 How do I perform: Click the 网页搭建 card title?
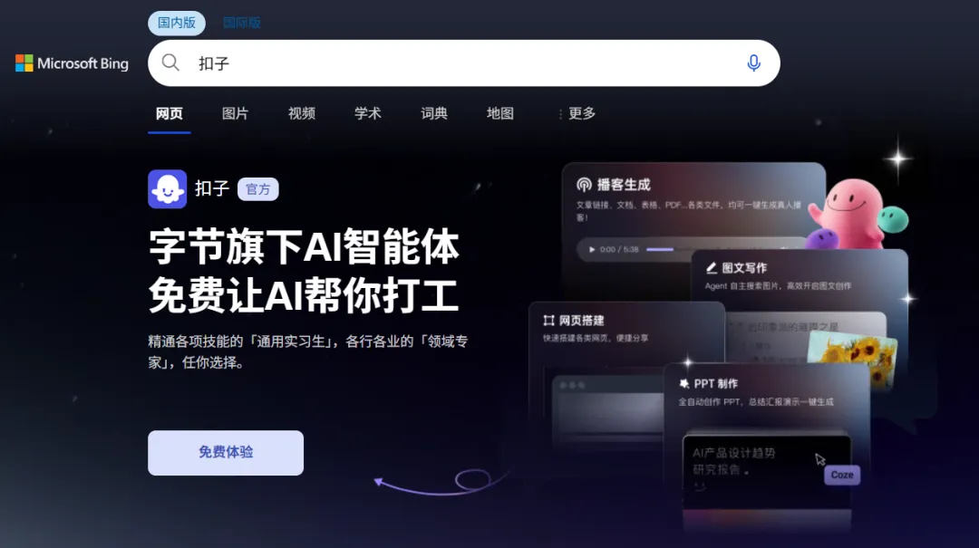pos(581,320)
